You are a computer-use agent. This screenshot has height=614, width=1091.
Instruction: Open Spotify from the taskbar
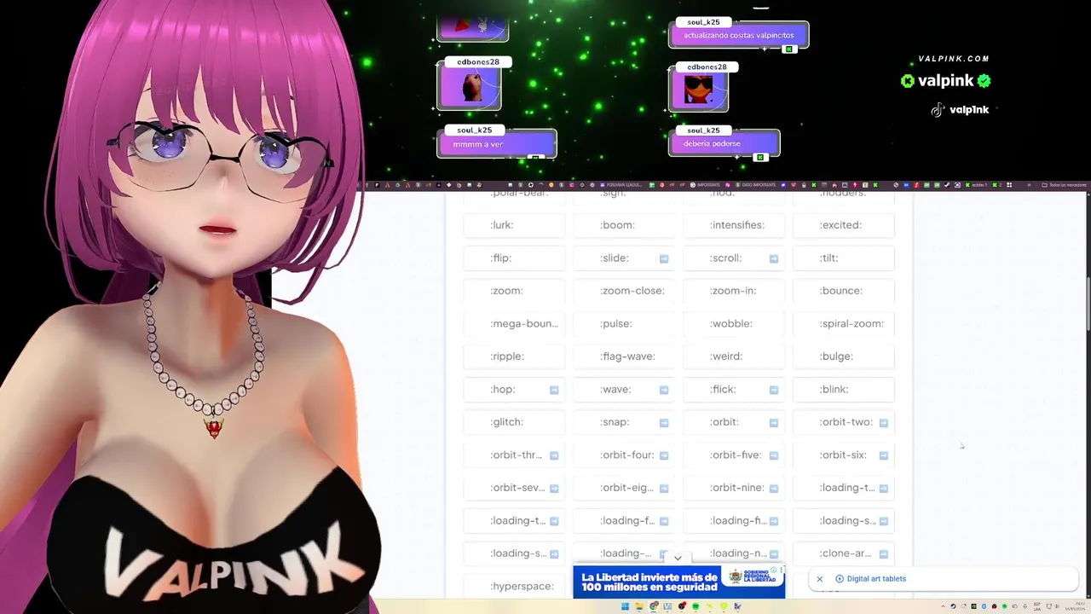696,606
